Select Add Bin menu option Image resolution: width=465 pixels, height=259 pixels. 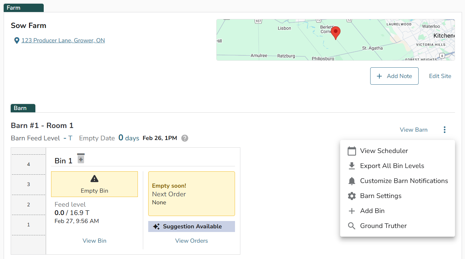click(372, 211)
